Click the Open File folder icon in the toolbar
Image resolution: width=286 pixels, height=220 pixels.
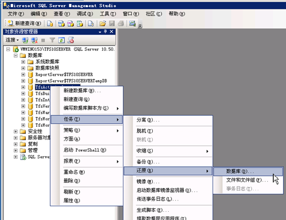(x=103, y=24)
